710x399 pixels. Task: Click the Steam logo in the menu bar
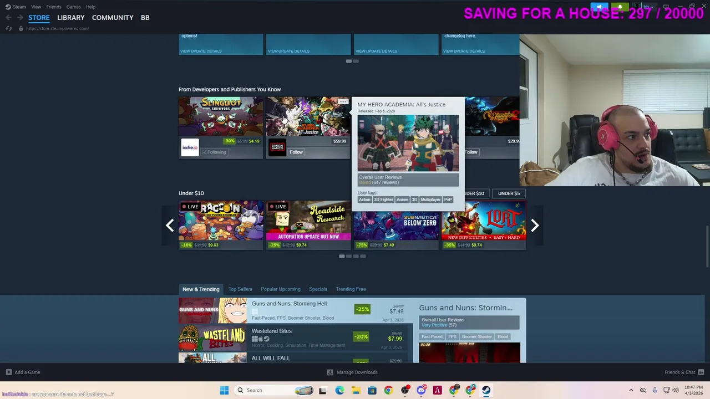pyautogui.click(x=8, y=7)
